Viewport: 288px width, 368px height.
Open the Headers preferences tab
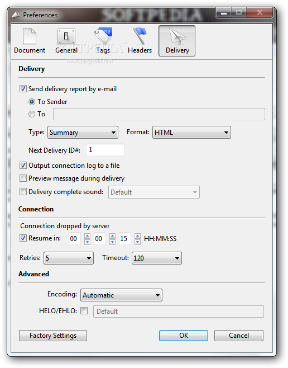140,41
